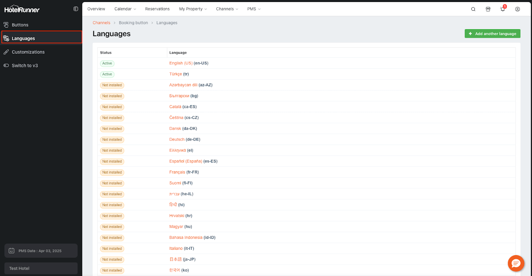This screenshot has width=532, height=276.
Task: Expand the PMS dropdown menu
Action: [x=254, y=9]
